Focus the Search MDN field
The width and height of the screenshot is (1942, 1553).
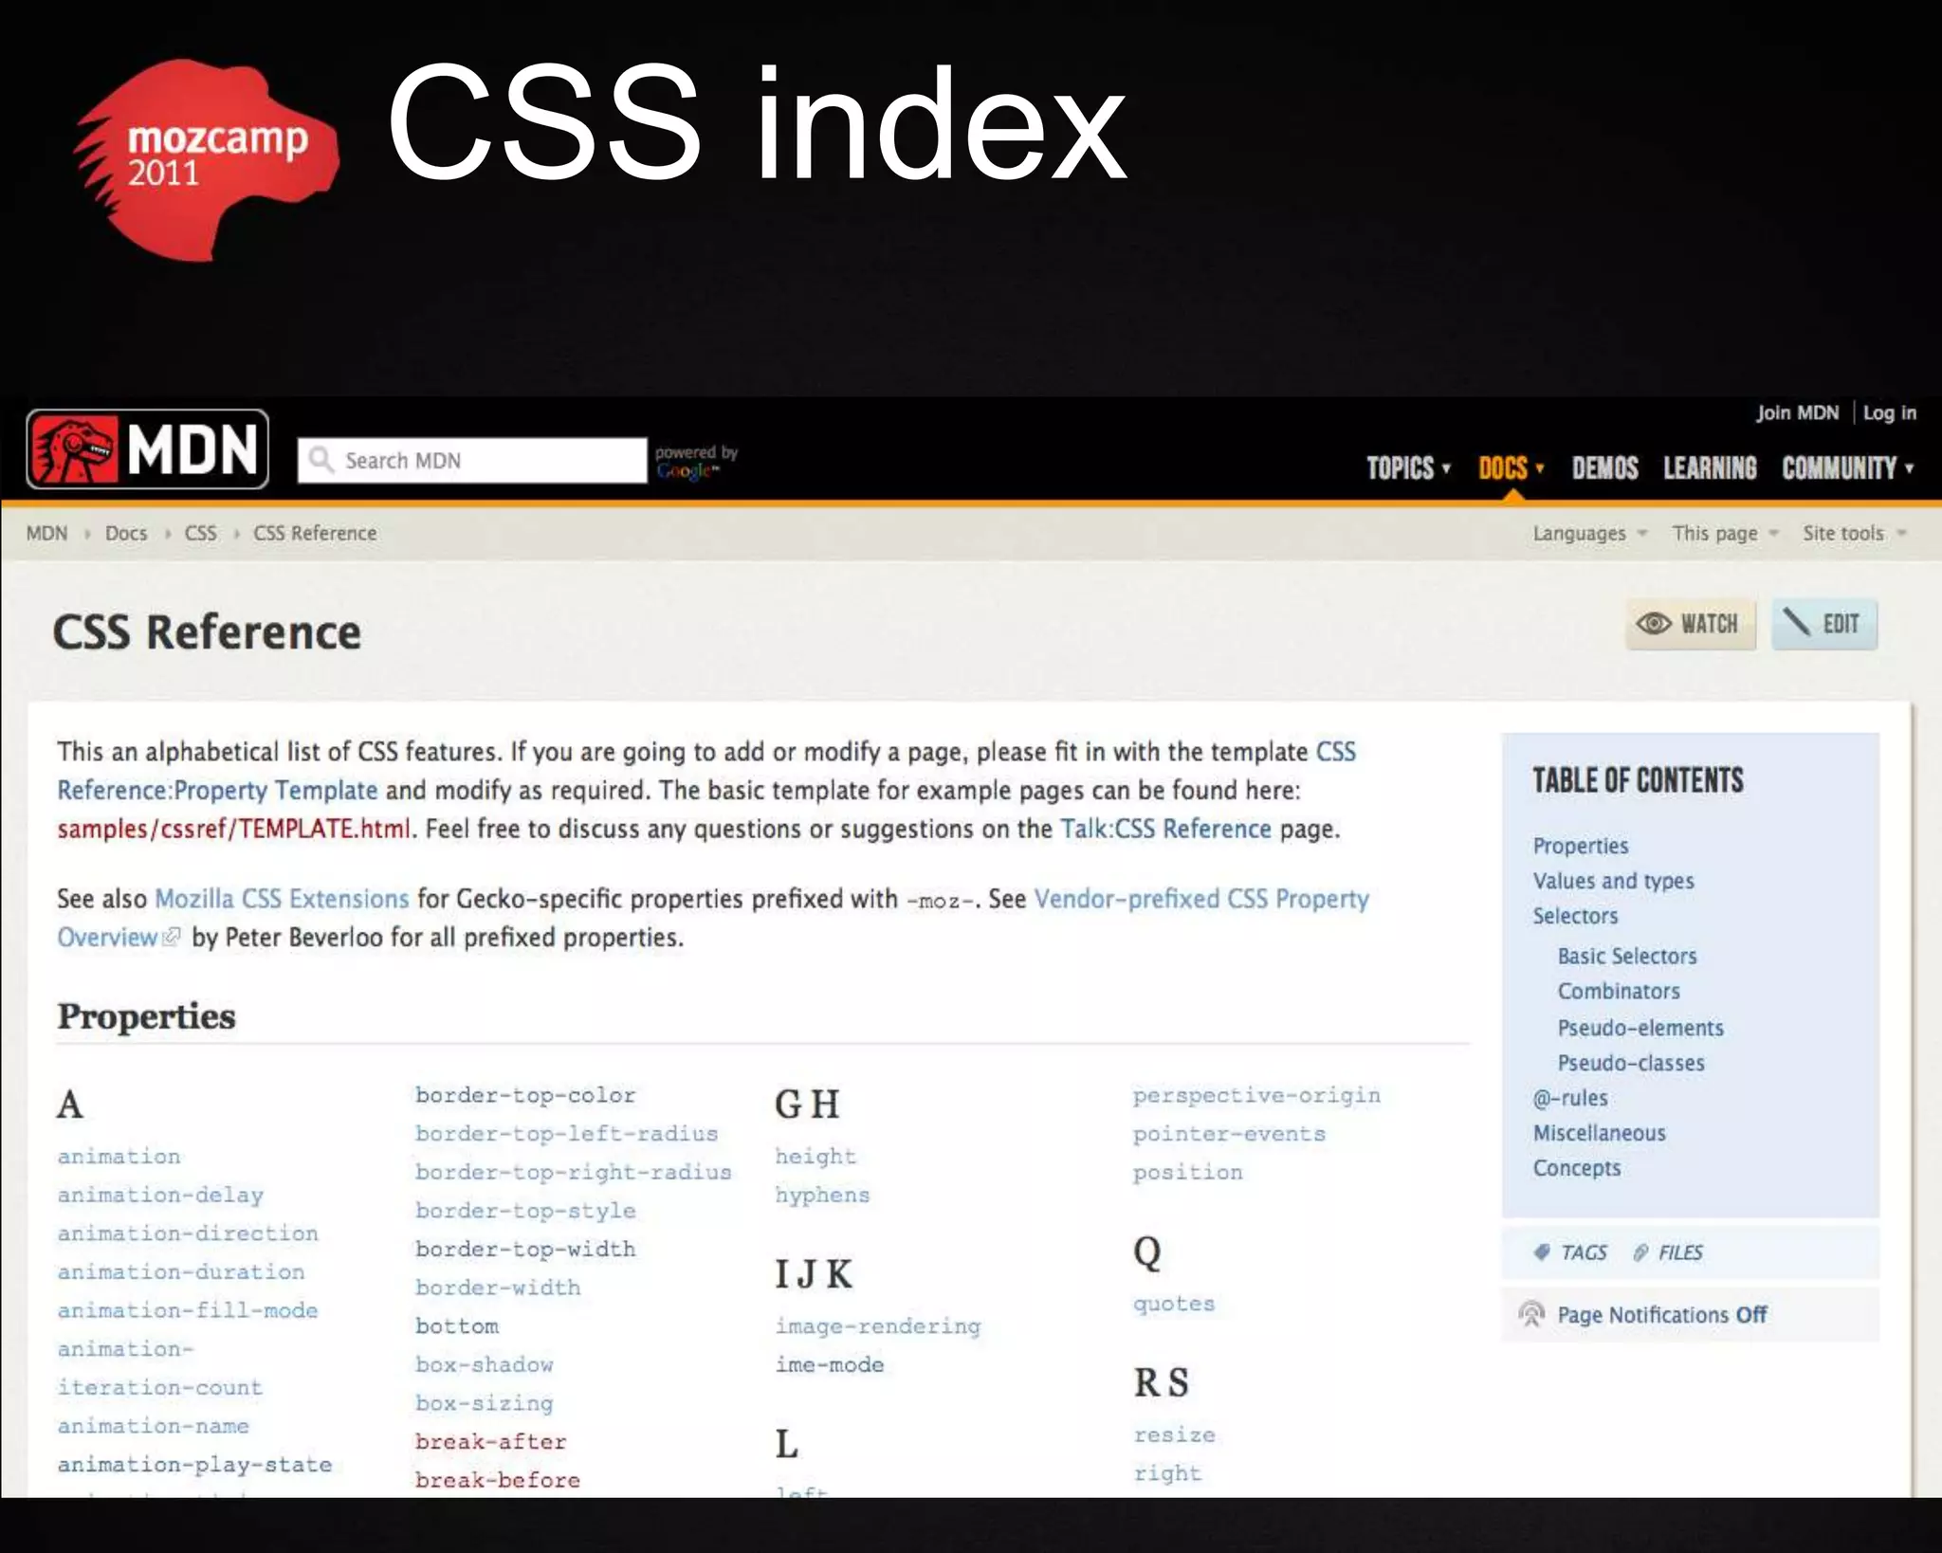click(x=472, y=460)
